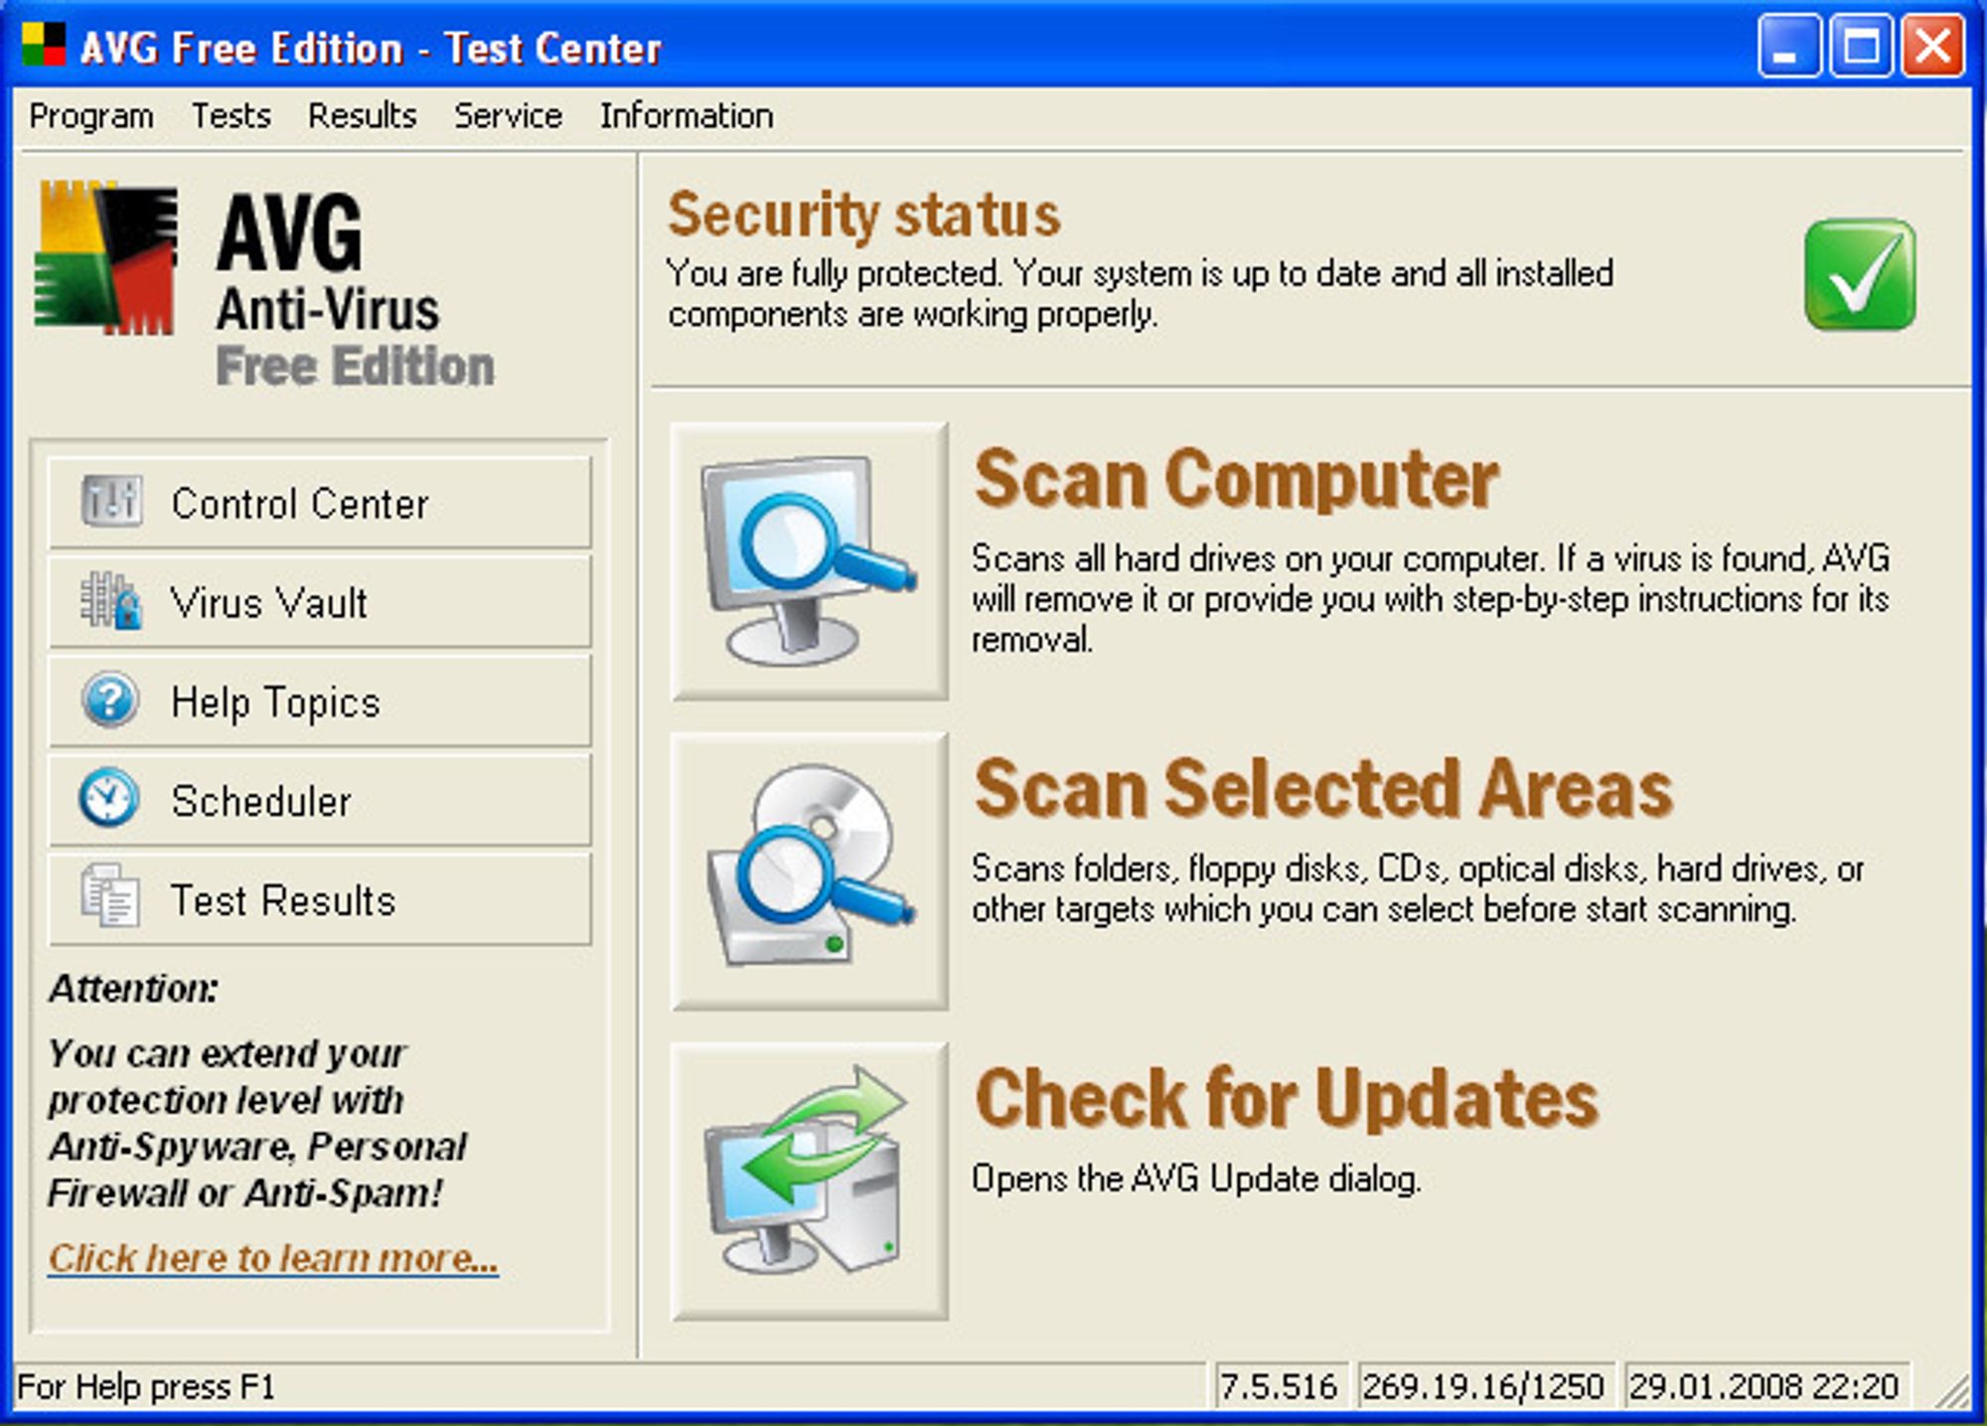Open the Service menu
This screenshot has width=1987, height=1426.
coord(508,116)
